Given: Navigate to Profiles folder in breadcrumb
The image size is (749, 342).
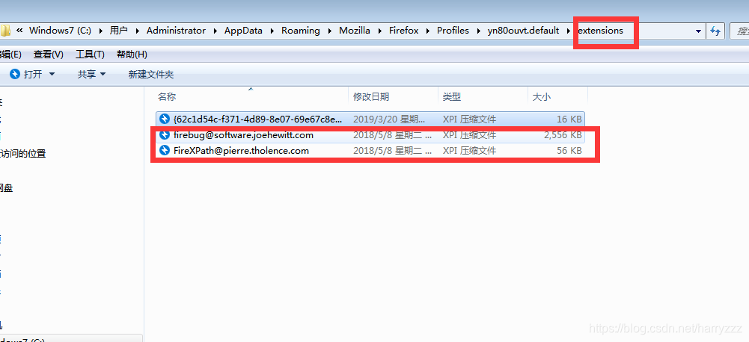Looking at the screenshot, I should tap(453, 31).
